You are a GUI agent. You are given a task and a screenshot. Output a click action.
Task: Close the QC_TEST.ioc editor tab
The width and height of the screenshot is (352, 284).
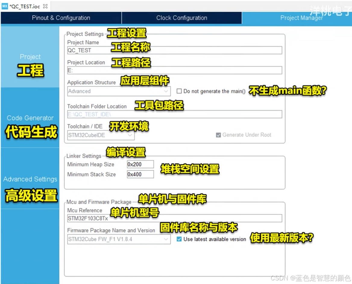point(45,6)
